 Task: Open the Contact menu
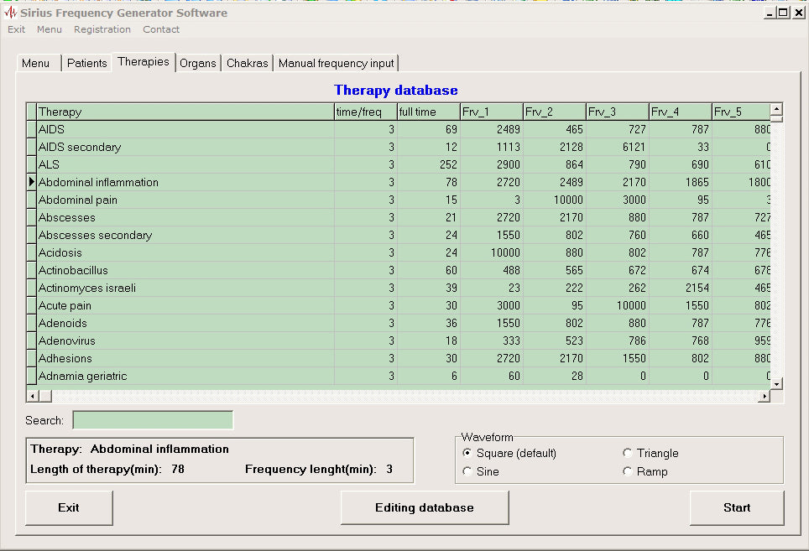coord(161,29)
